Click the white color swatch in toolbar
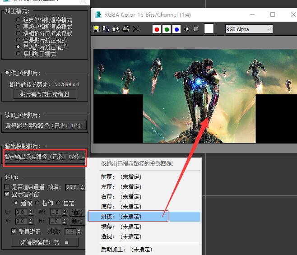This screenshot has height=255, width=297. 209,29
